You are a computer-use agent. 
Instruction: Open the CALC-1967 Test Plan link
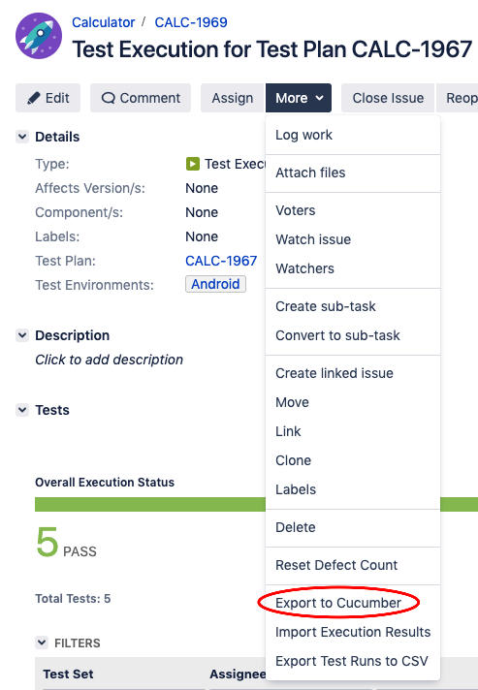[x=221, y=261]
